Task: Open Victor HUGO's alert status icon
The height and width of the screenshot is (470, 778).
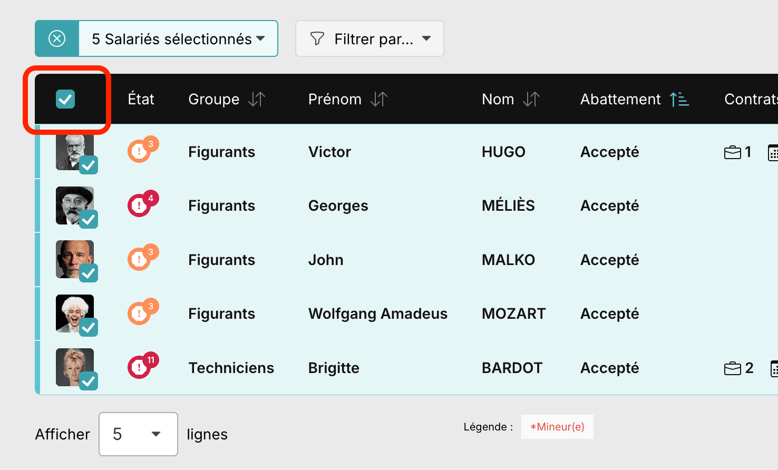Action: (143, 151)
